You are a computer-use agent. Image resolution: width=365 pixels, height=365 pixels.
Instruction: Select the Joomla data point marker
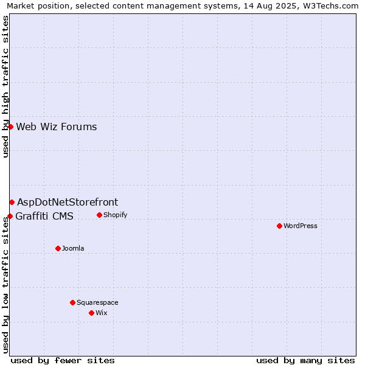pyautogui.click(x=58, y=248)
